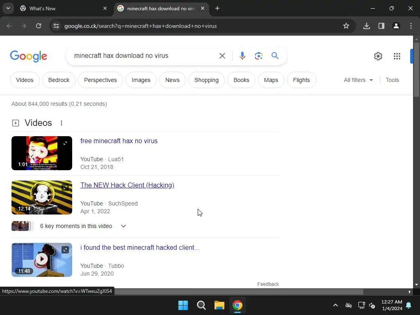Click the browser forward arrow
420x315 pixels.
24,26
